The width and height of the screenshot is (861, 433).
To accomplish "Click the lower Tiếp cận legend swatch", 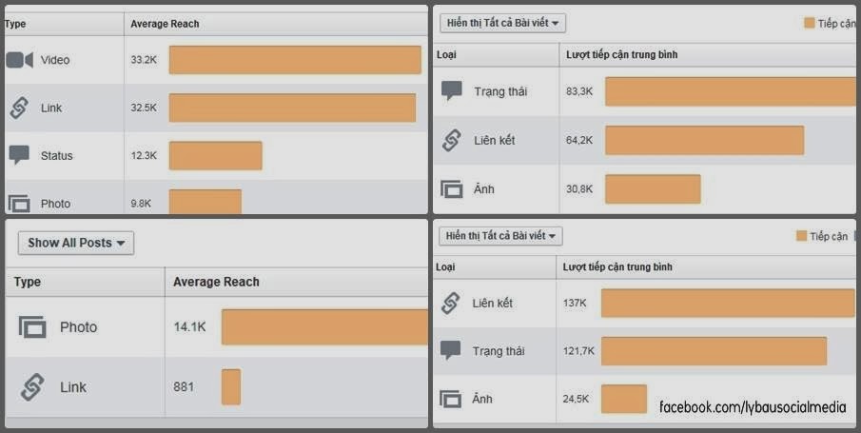I will click(x=801, y=236).
